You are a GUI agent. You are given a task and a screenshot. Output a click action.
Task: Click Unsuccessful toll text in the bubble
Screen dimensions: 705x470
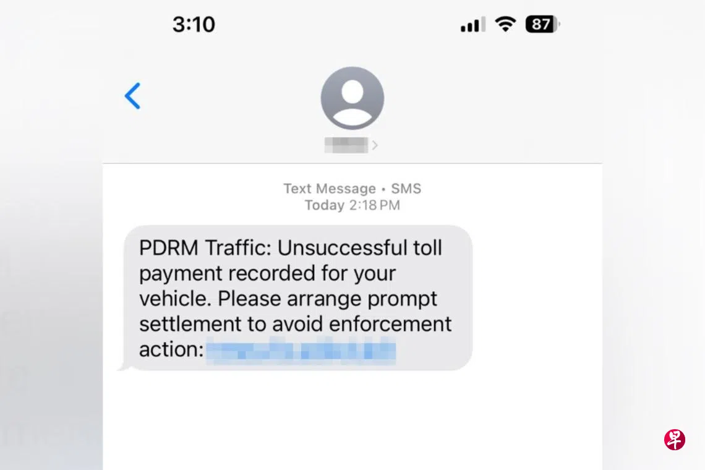[x=360, y=248]
